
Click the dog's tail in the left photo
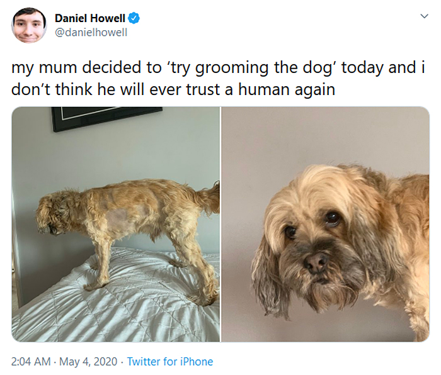pos(210,198)
